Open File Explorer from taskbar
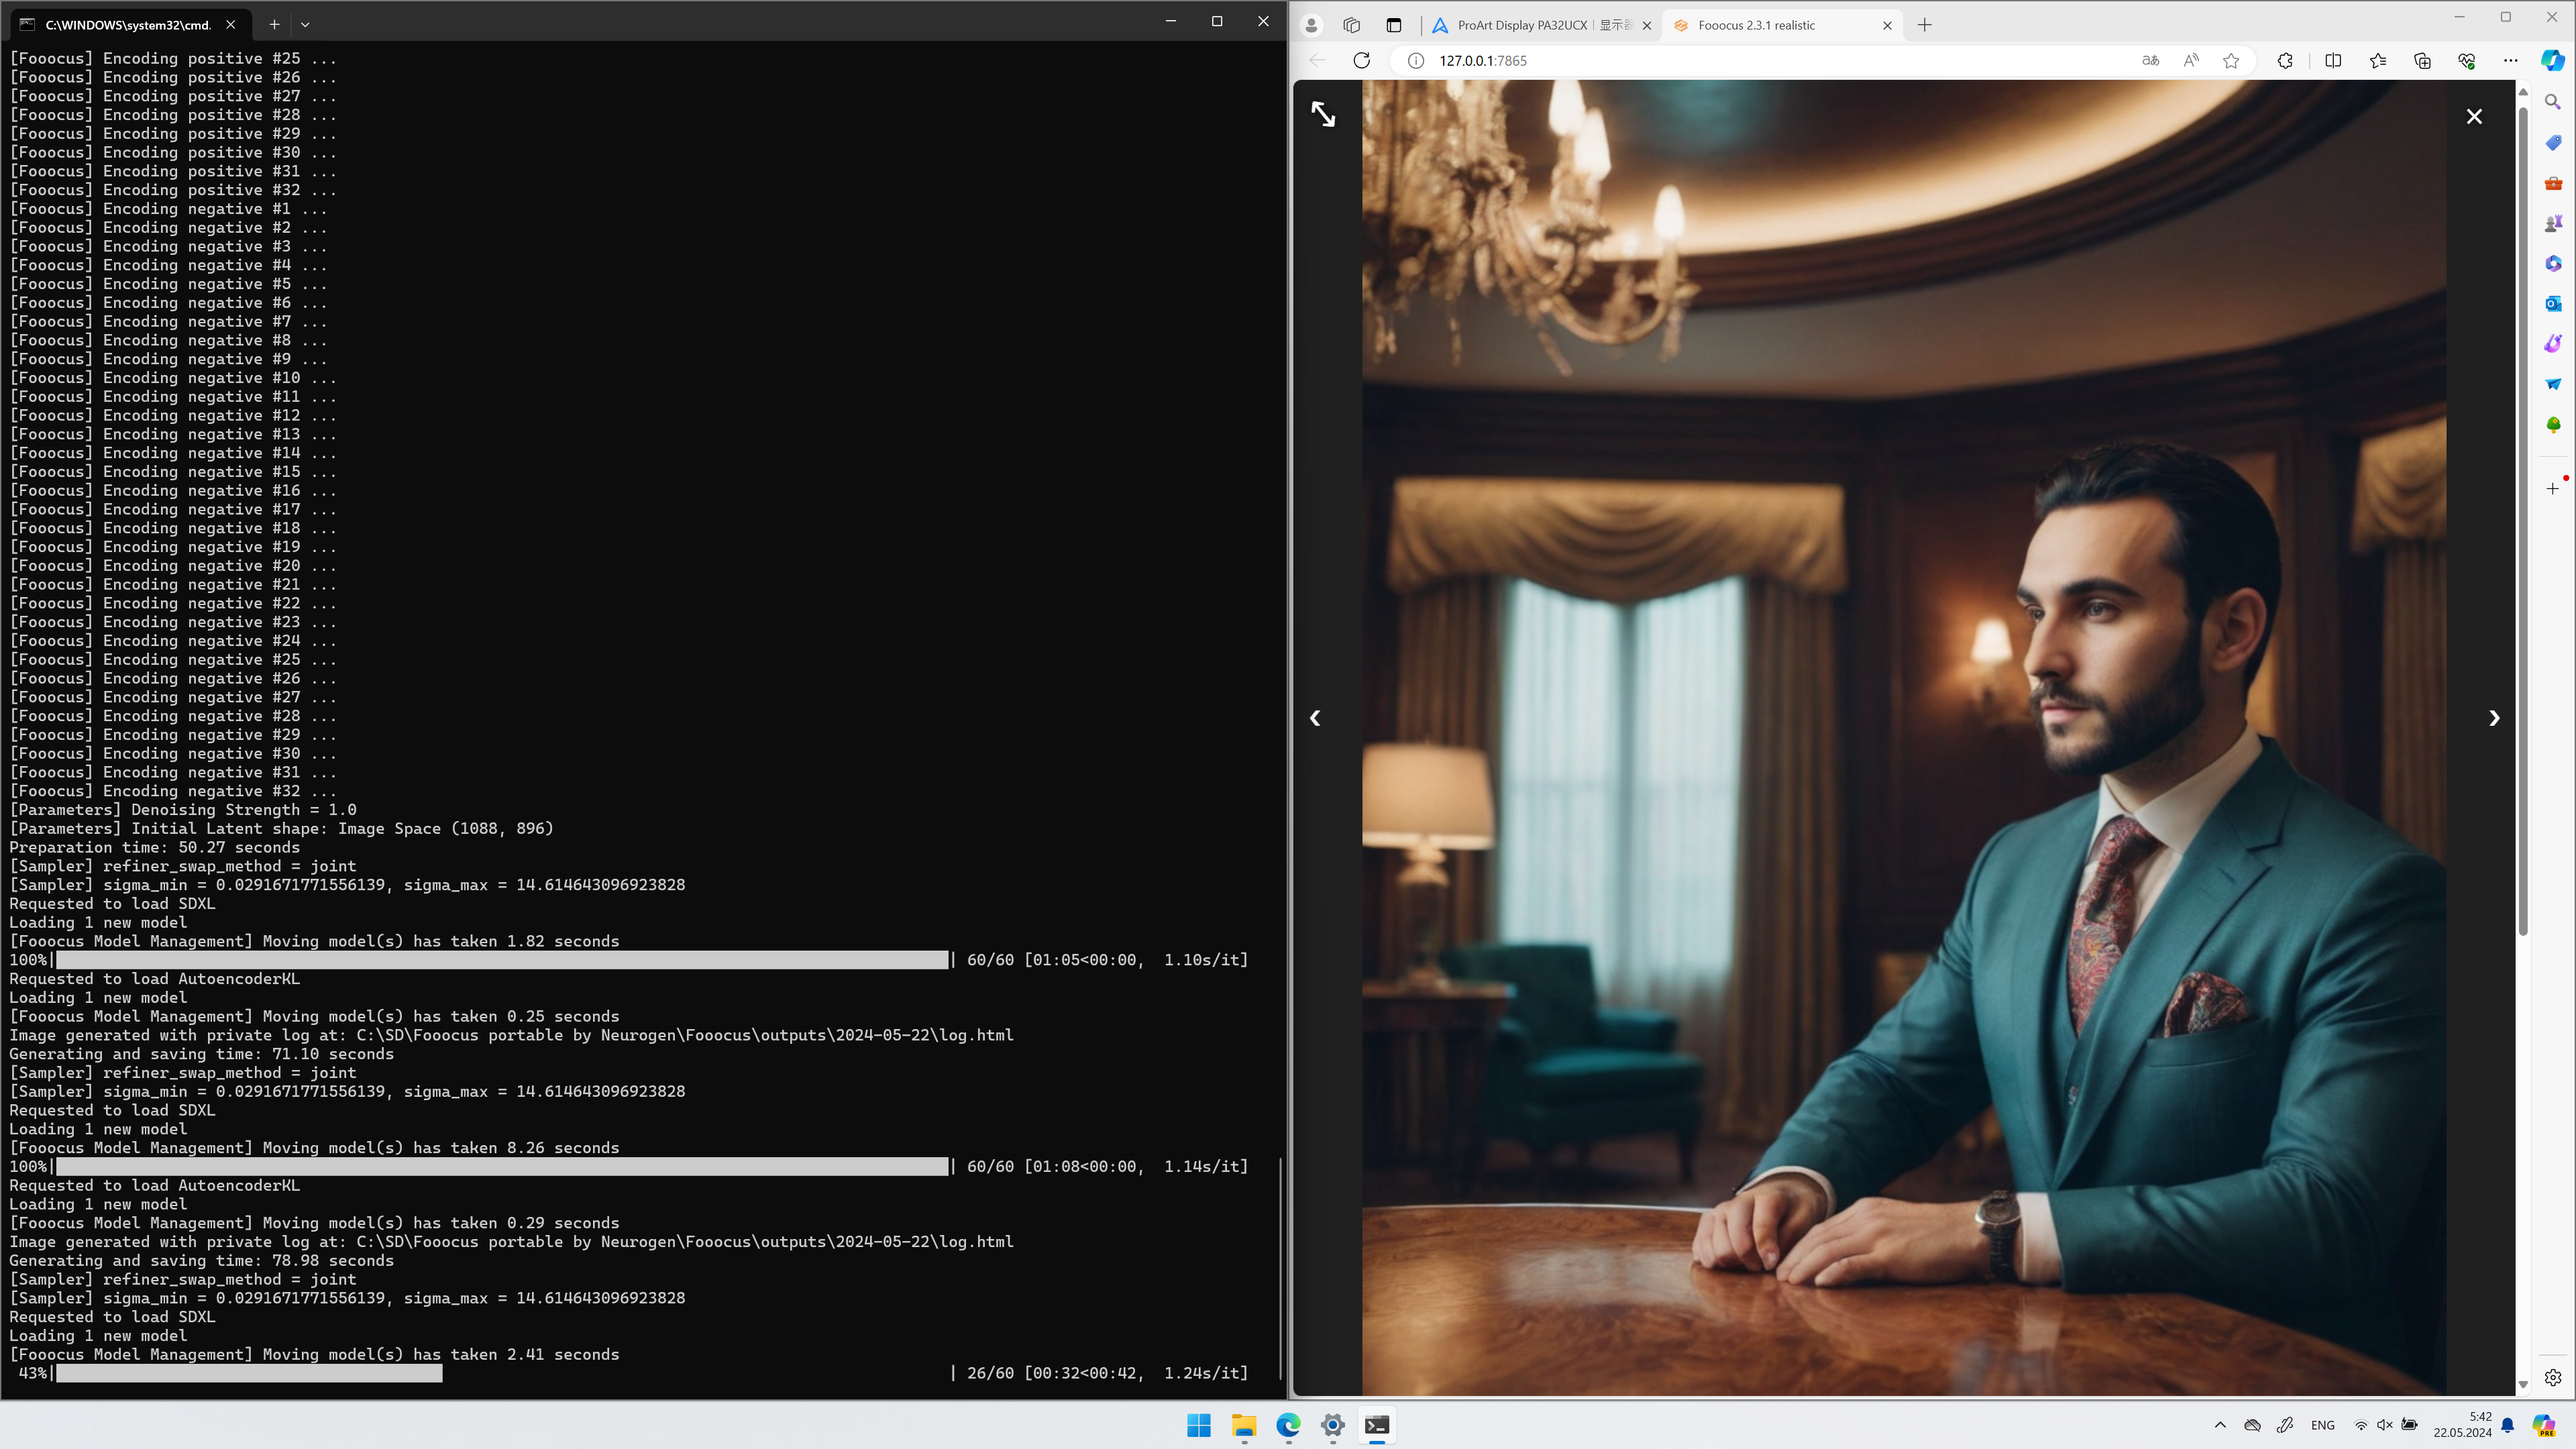The height and width of the screenshot is (1449, 2576). [x=1243, y=1425]
